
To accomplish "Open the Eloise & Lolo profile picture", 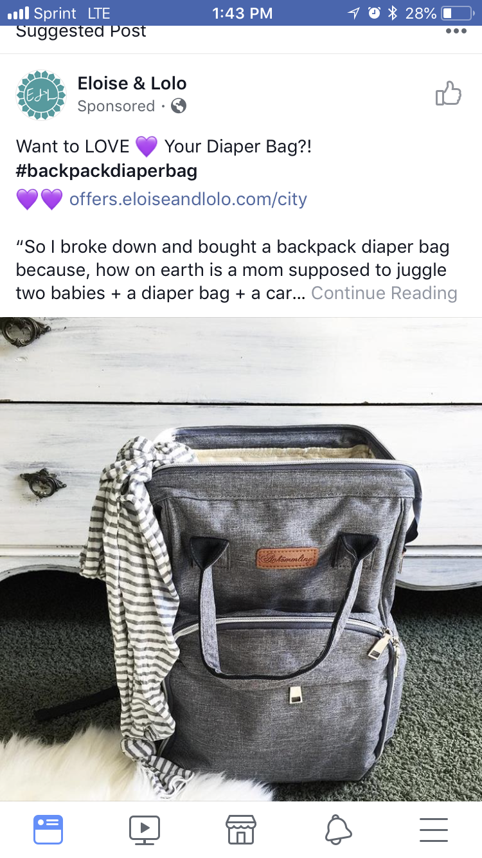I will pyautogui.click(x=41, y=95).
